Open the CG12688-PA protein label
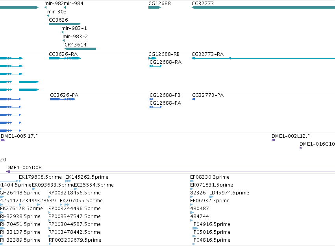335x246 pixels. pyautogui.click(x=165, y=103)
